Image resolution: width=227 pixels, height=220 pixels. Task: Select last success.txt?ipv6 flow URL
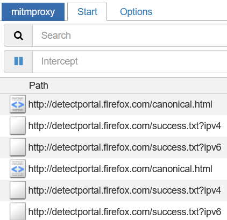pos(125,212)
